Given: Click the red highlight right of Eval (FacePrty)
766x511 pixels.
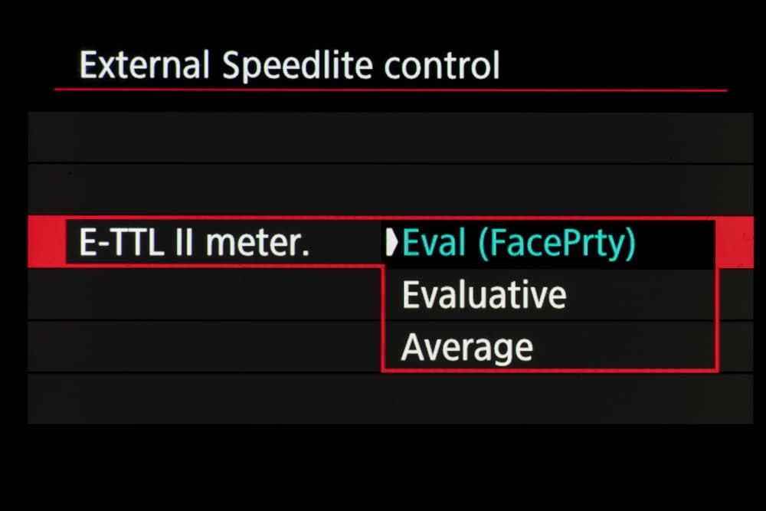Looking at the screenshot, I should point(735,243).
